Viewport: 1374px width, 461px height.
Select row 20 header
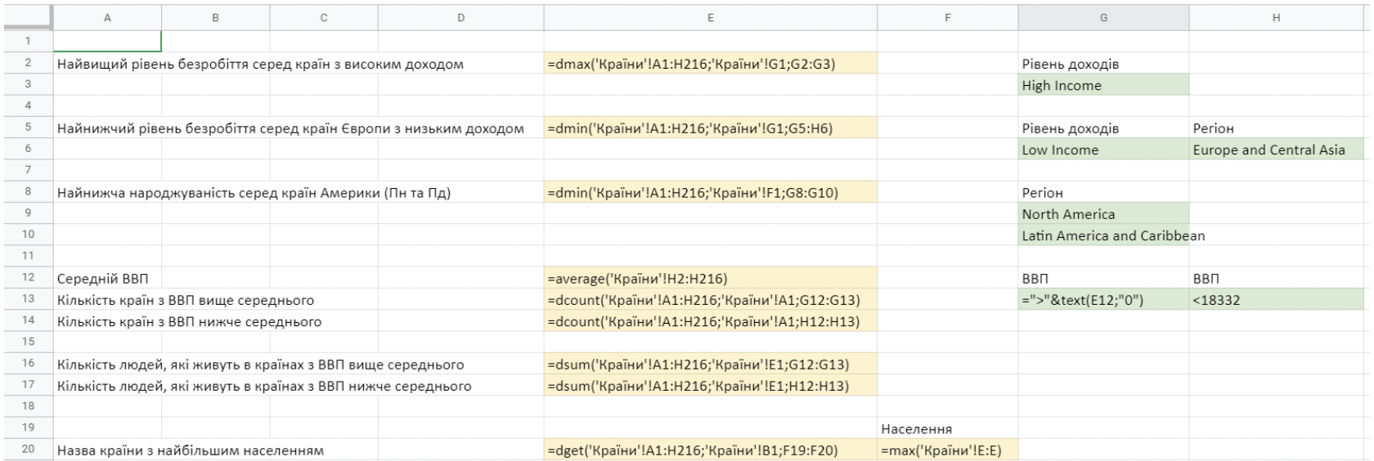coord(28,450)
